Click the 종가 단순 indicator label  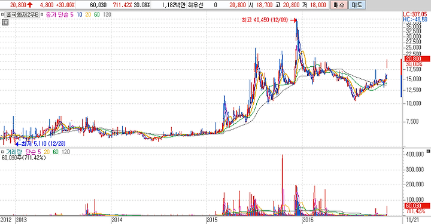tap(57, 14)
